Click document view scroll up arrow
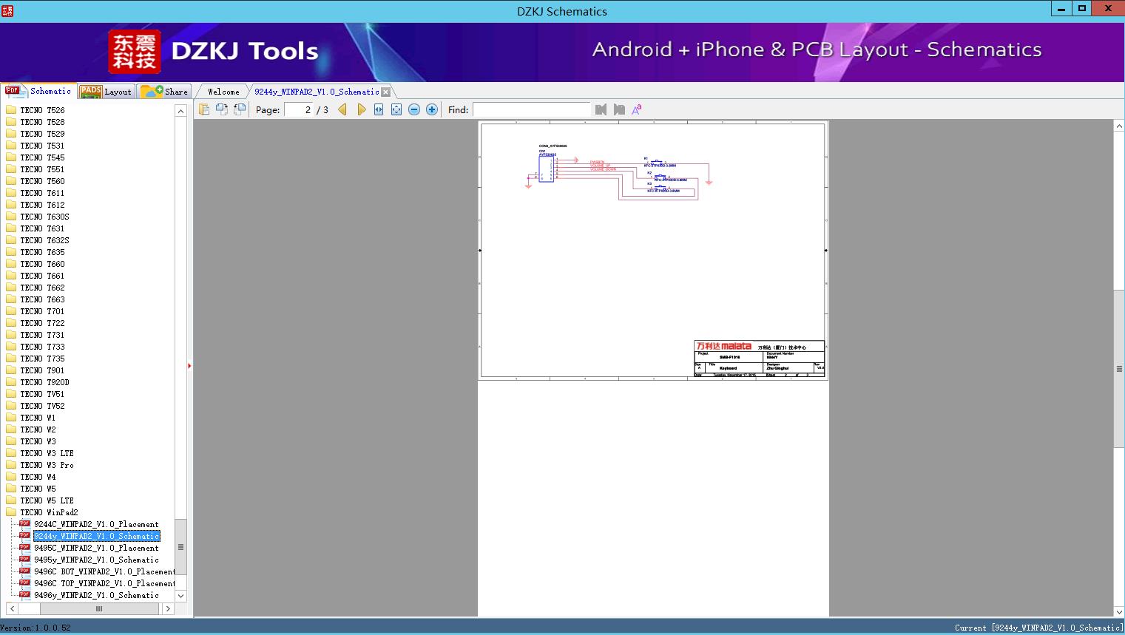Image resolution: width=1125 pixels, height=635 pixels. (x=1119, y=126)
